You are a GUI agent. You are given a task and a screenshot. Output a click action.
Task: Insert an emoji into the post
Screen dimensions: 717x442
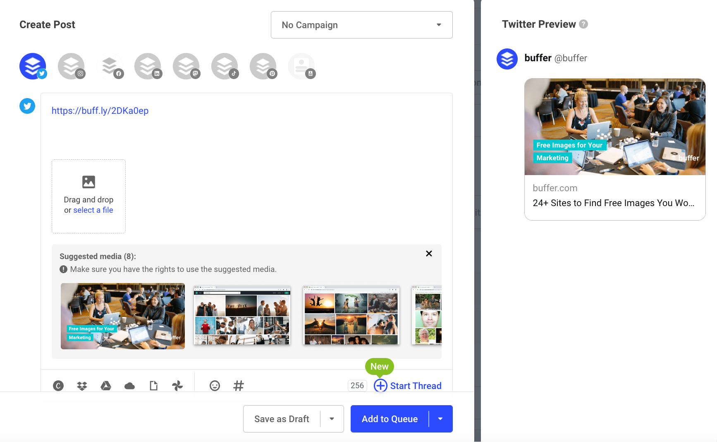[215, 385]
